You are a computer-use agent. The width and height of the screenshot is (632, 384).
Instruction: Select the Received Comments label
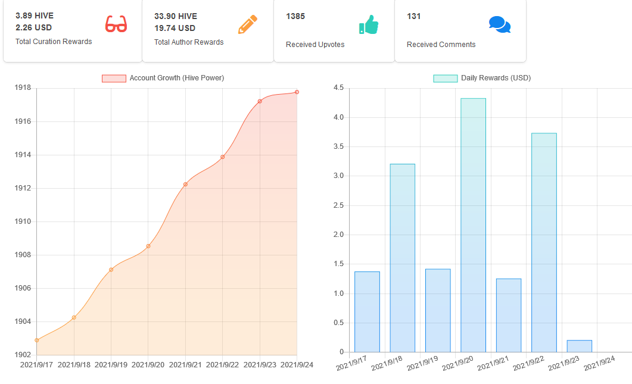[441, 44]
